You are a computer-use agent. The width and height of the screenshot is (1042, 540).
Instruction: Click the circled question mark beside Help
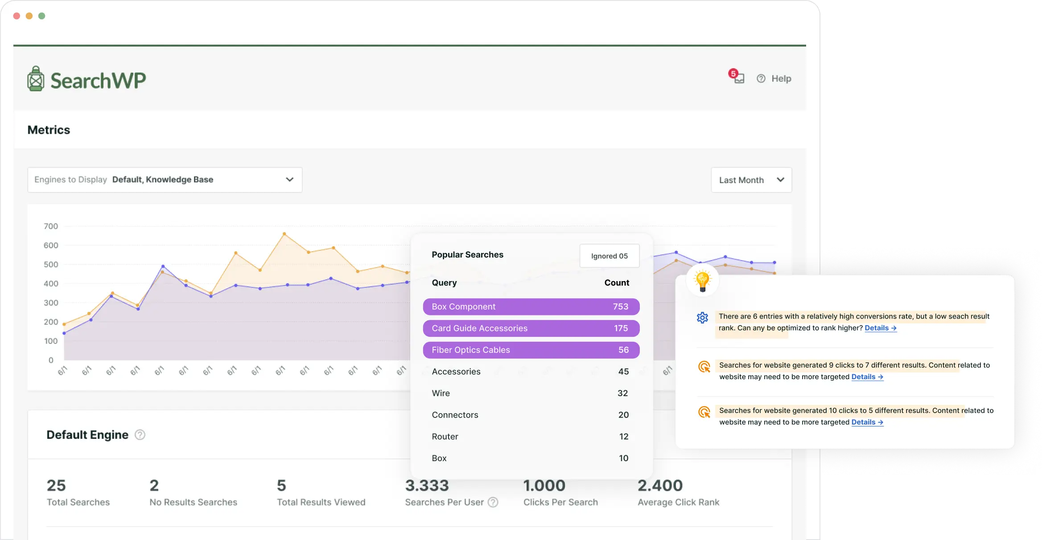(761, 78)
